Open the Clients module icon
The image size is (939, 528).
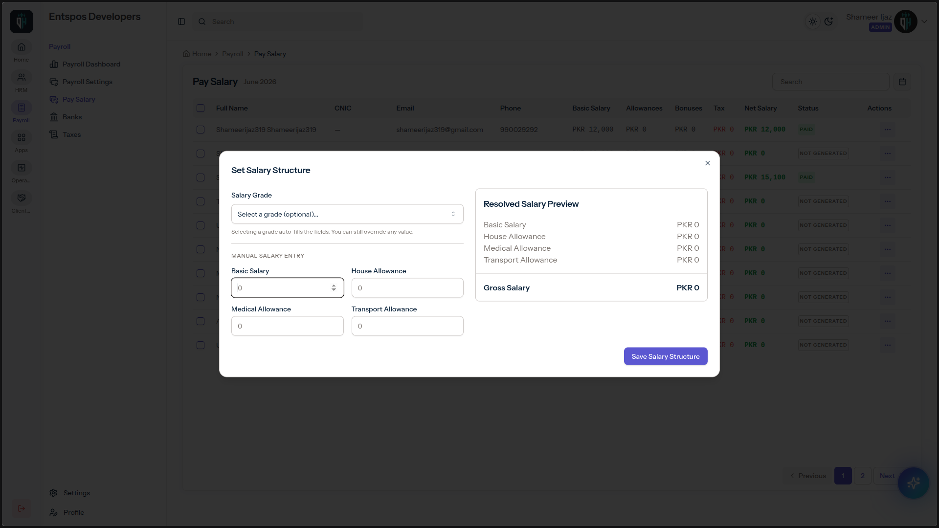click(x=22, y=198)
